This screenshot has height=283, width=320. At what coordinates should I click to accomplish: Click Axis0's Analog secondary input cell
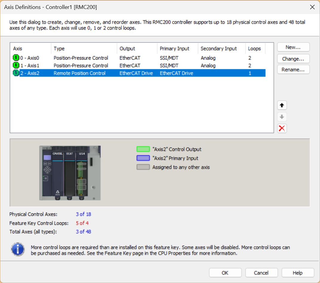tap(208, 58)
